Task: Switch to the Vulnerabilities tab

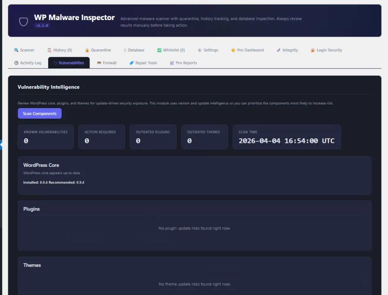Action: pos(69,63)
